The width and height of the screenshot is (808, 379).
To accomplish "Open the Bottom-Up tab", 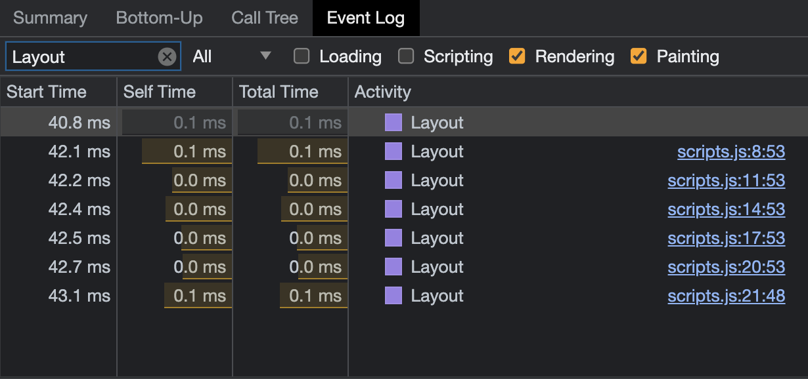I will click(x=159, y=18).
